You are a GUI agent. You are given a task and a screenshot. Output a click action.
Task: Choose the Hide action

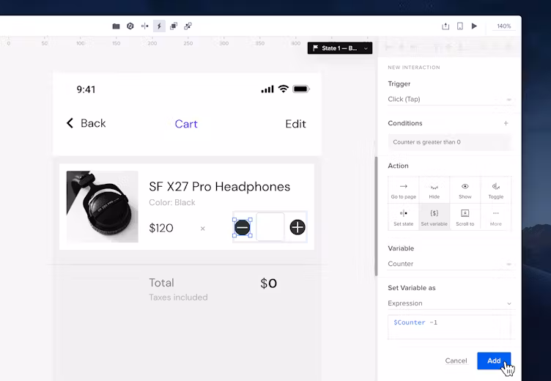[x=434, y=190]
